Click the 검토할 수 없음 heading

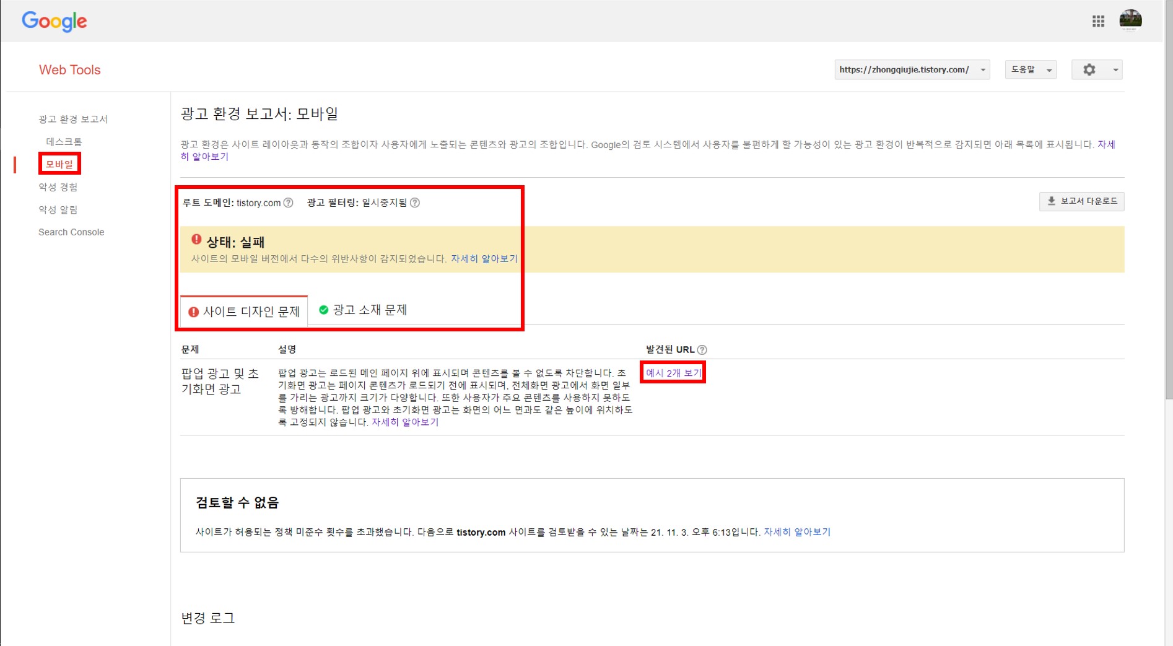pyautogui.click(x=237, y=502)
